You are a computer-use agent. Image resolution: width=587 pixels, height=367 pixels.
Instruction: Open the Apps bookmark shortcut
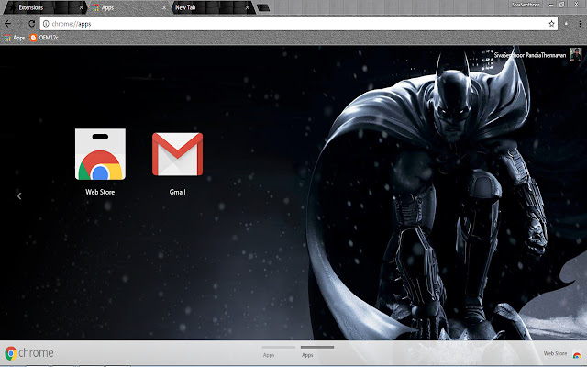click(15, 38)
